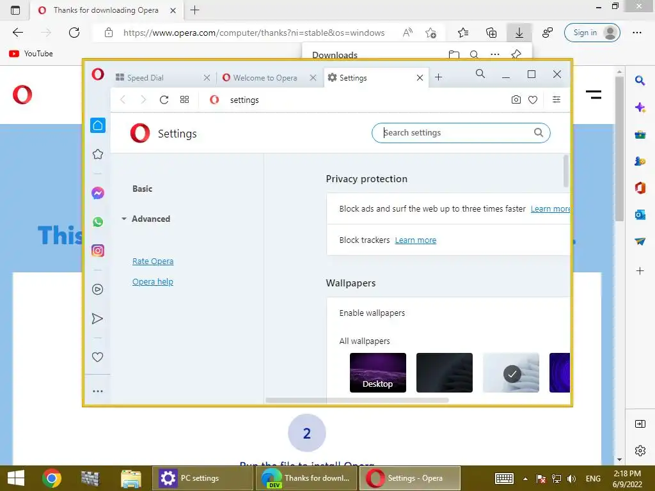The width and height of the screenshot is (655, 491).
Task: Open more options in Downloads panel
Action: [495, 54]
